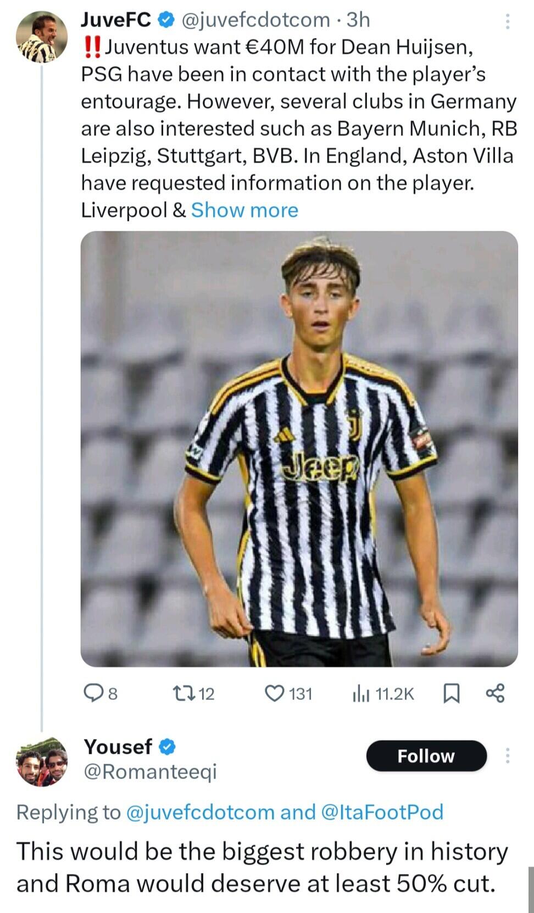Screen dimensions: 534x913
Task: Open Yousef reply's three-dot options menu
Action: tap(508, 756)
